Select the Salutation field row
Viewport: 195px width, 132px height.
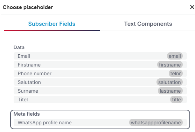coord(100,82)
